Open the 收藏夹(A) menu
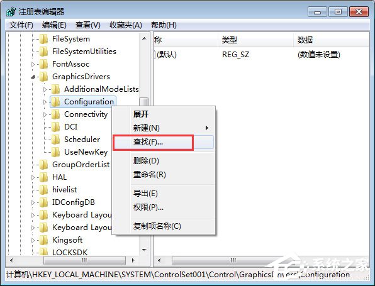375x286 pixels. (126, 25)
